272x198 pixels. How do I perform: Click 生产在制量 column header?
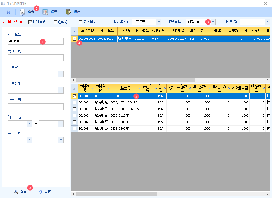click(253, 31)
